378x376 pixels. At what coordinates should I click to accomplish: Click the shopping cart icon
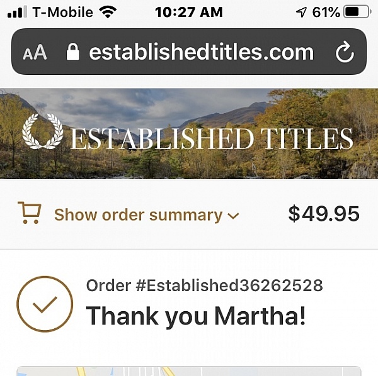pyautogui.click(x=28, y=214)
